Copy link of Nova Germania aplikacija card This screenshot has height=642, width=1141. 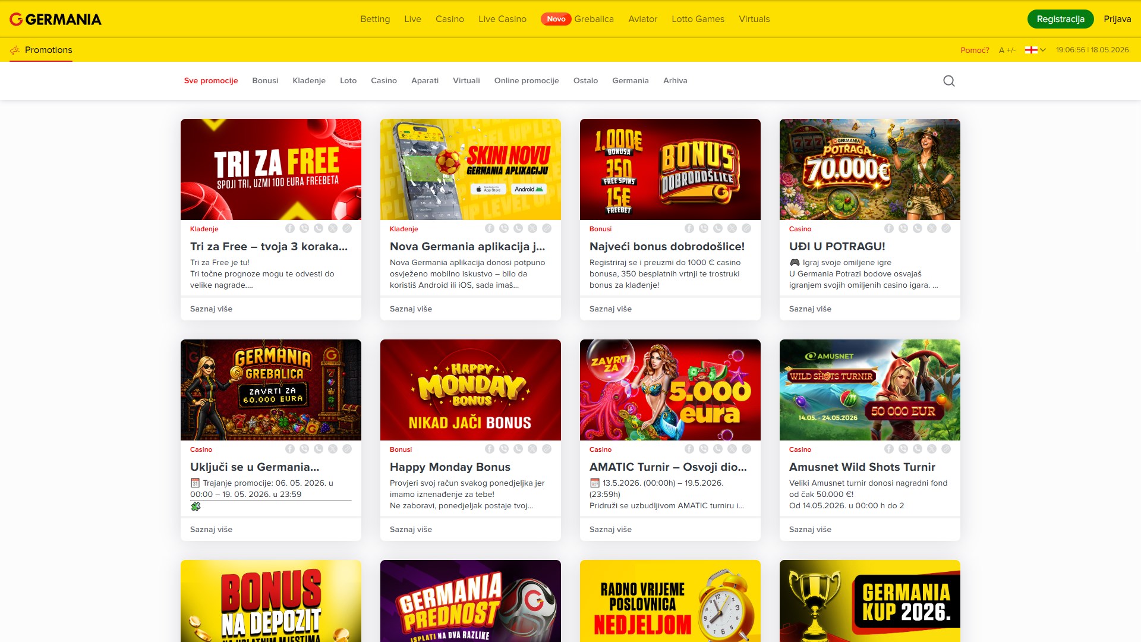pyautogui.click(x=547, y=228)
